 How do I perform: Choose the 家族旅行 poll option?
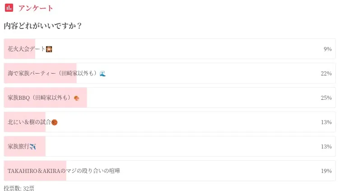pyautogui.click(x=170, y=146)
